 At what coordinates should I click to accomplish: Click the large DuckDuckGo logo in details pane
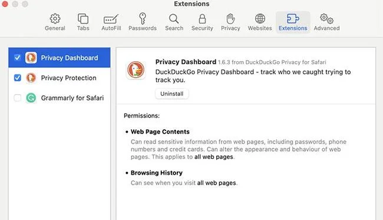click(136, 70)
